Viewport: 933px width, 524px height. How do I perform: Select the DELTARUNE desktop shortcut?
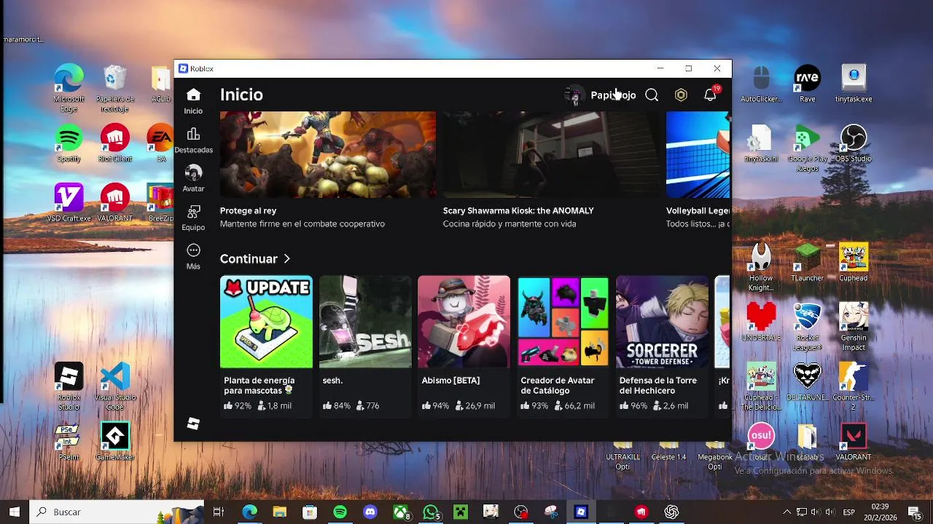(807, 382)
